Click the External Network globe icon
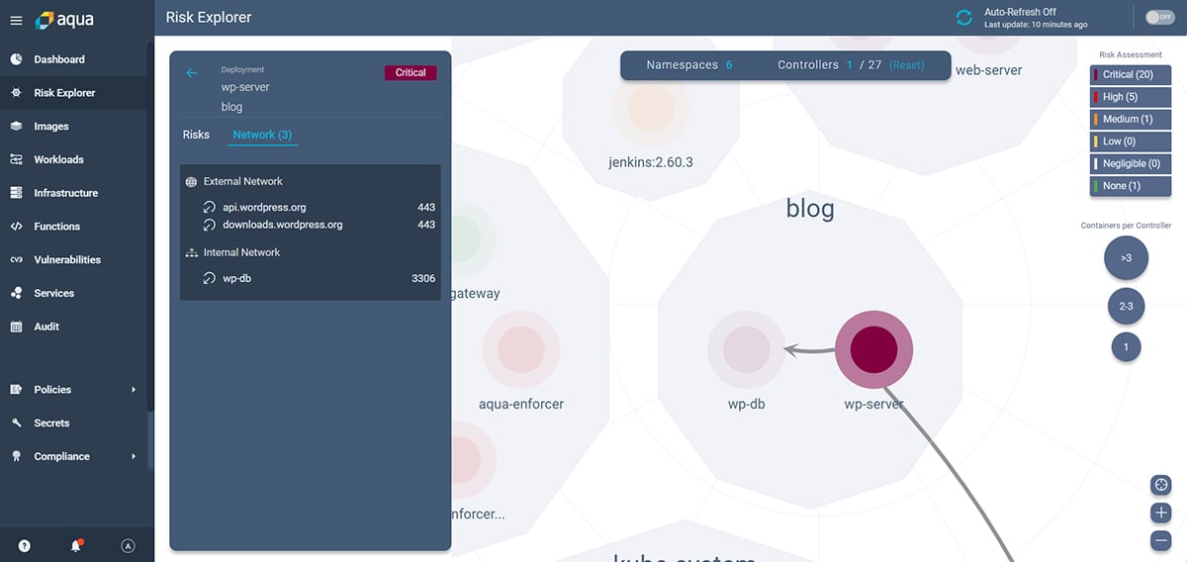Viewport: 1187px width, 562px height. pyautogui.click(x=191, y=182)
